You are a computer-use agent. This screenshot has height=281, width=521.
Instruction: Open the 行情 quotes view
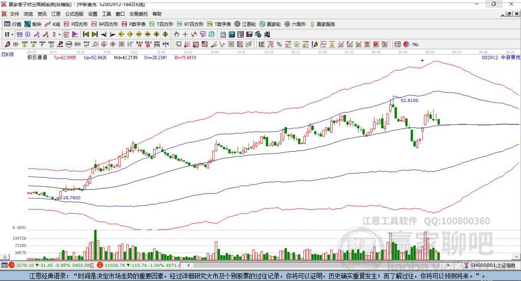click(x=13, y=24)
